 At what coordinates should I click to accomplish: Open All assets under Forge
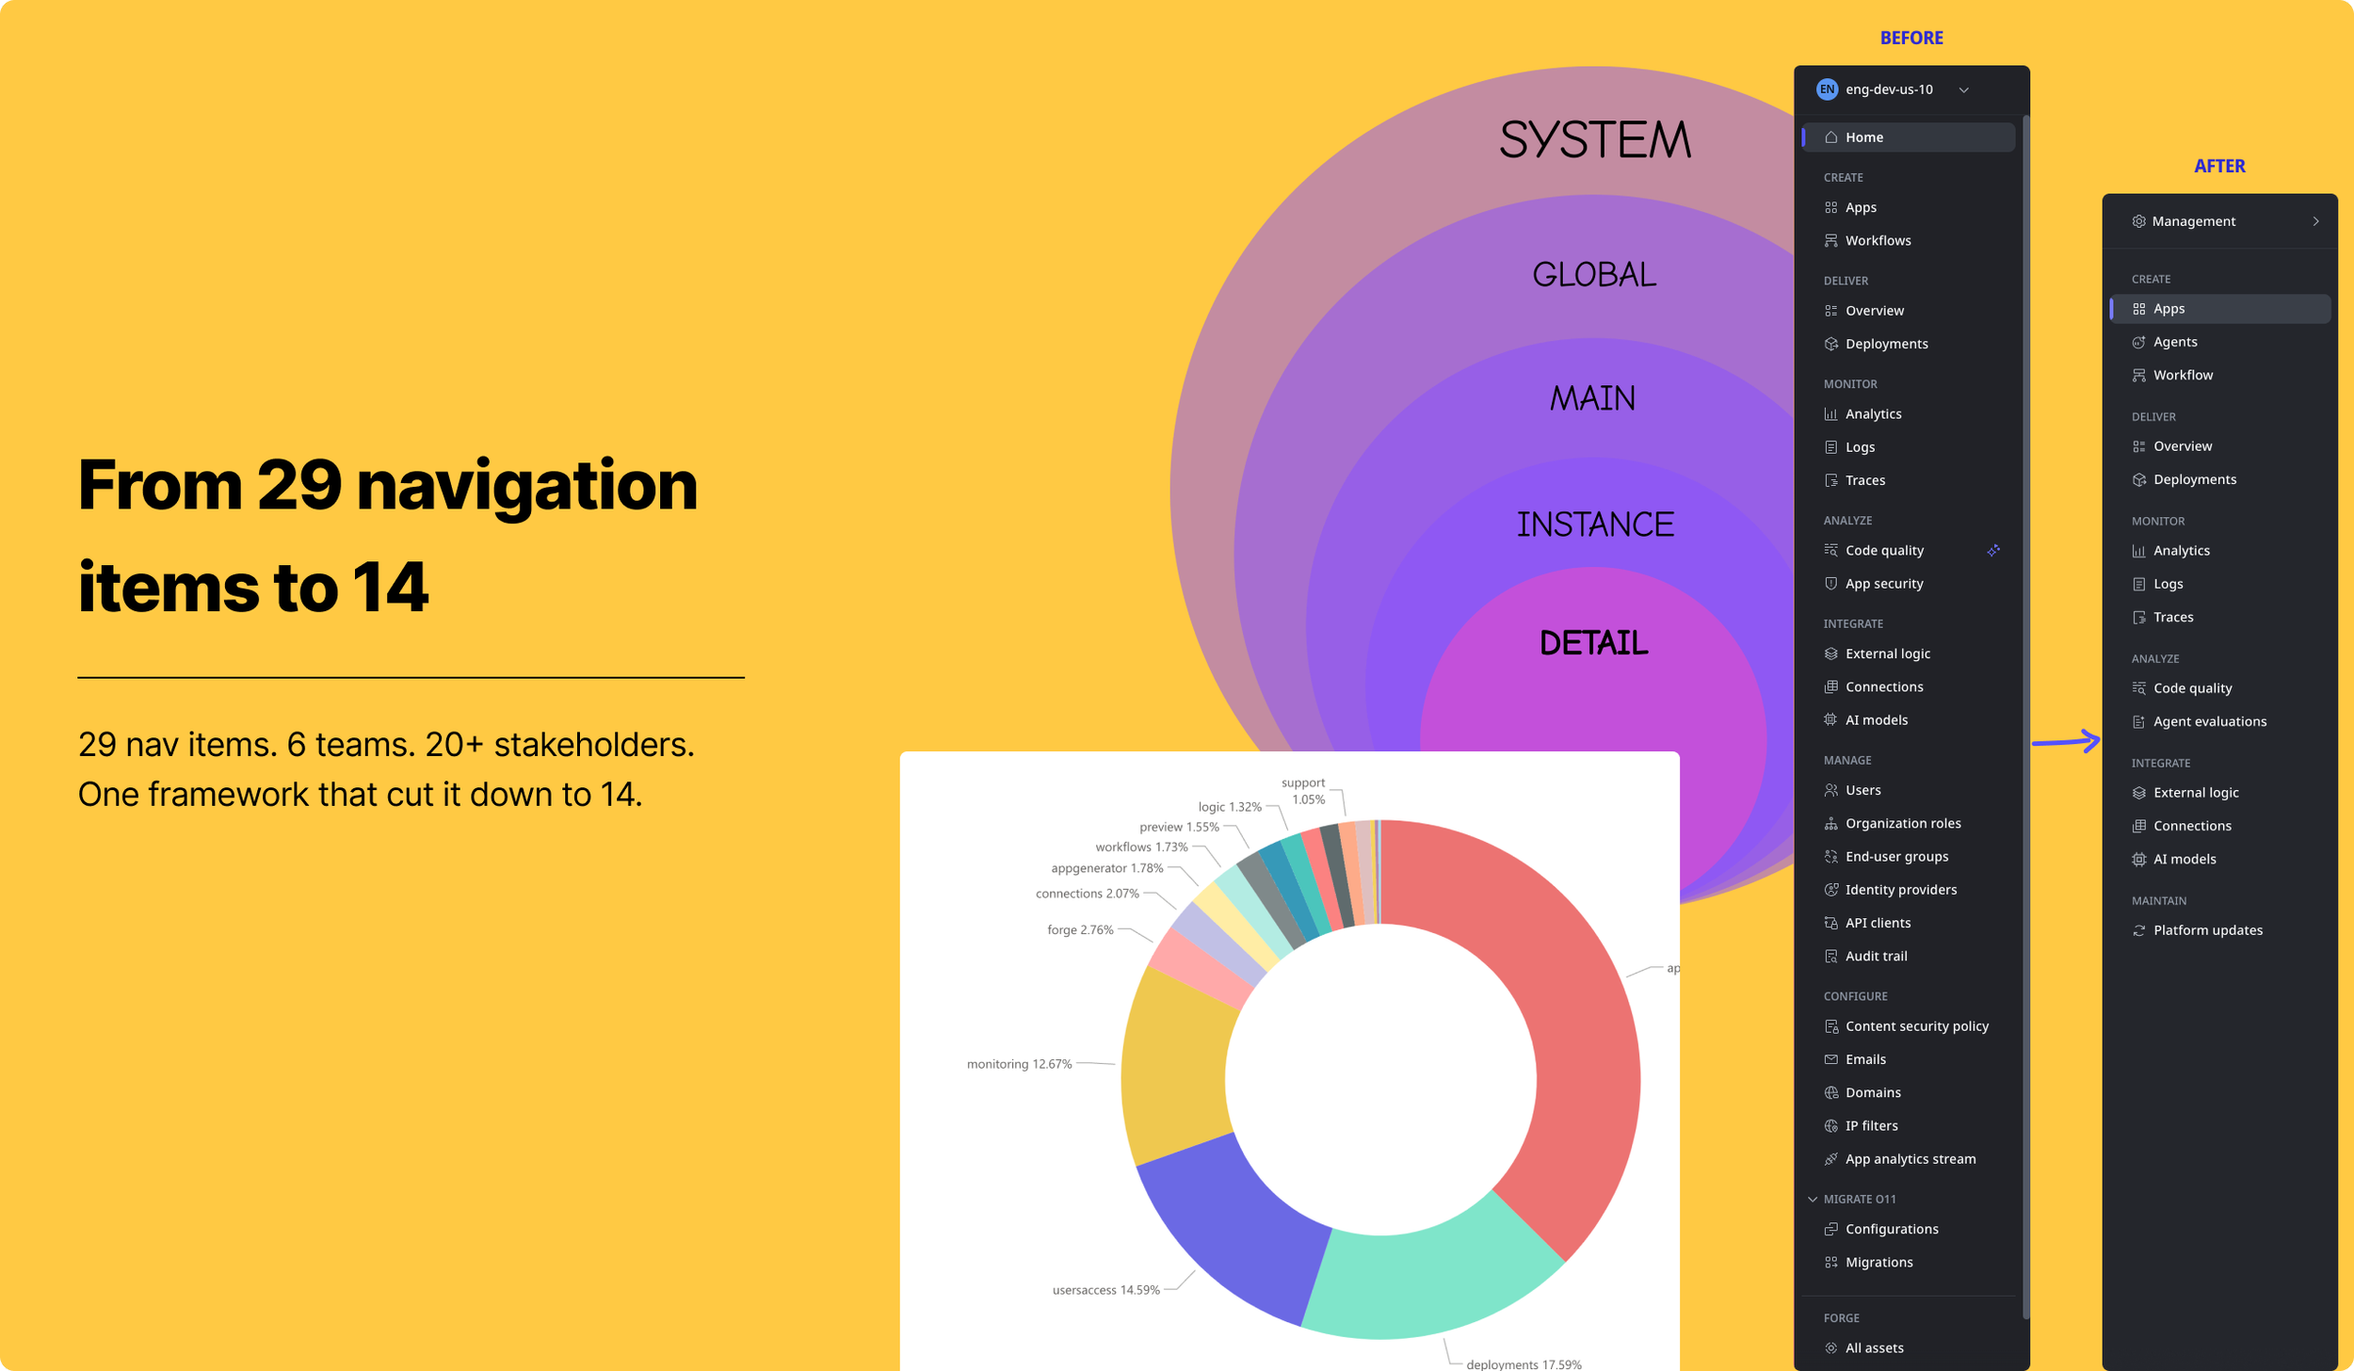1874,1348
